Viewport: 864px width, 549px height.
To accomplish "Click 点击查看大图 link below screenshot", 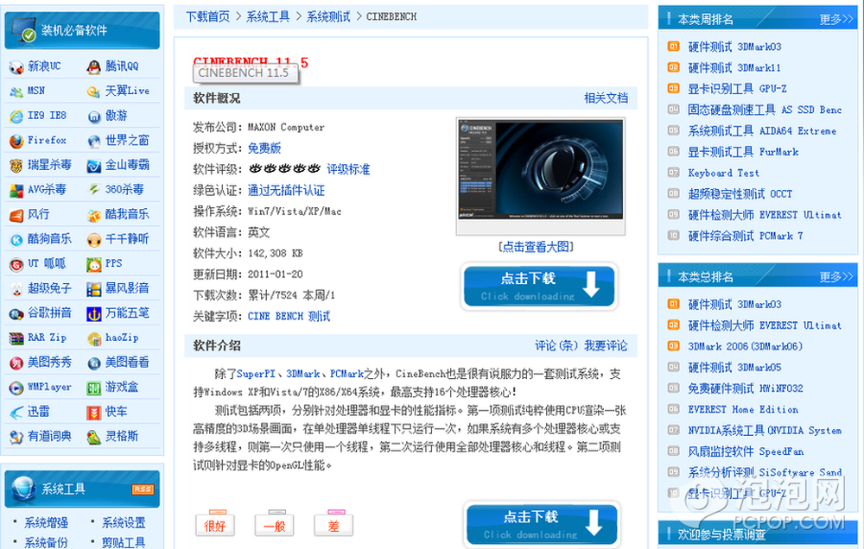I will [537, 247].
